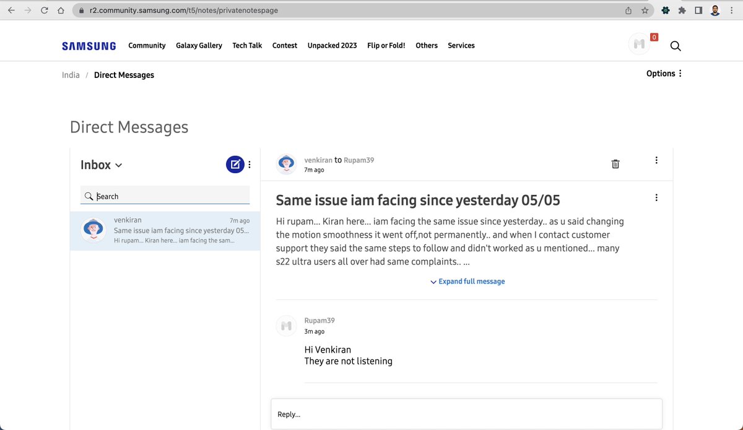
Task: Open the Tech Talk menu
Action: 247,46
